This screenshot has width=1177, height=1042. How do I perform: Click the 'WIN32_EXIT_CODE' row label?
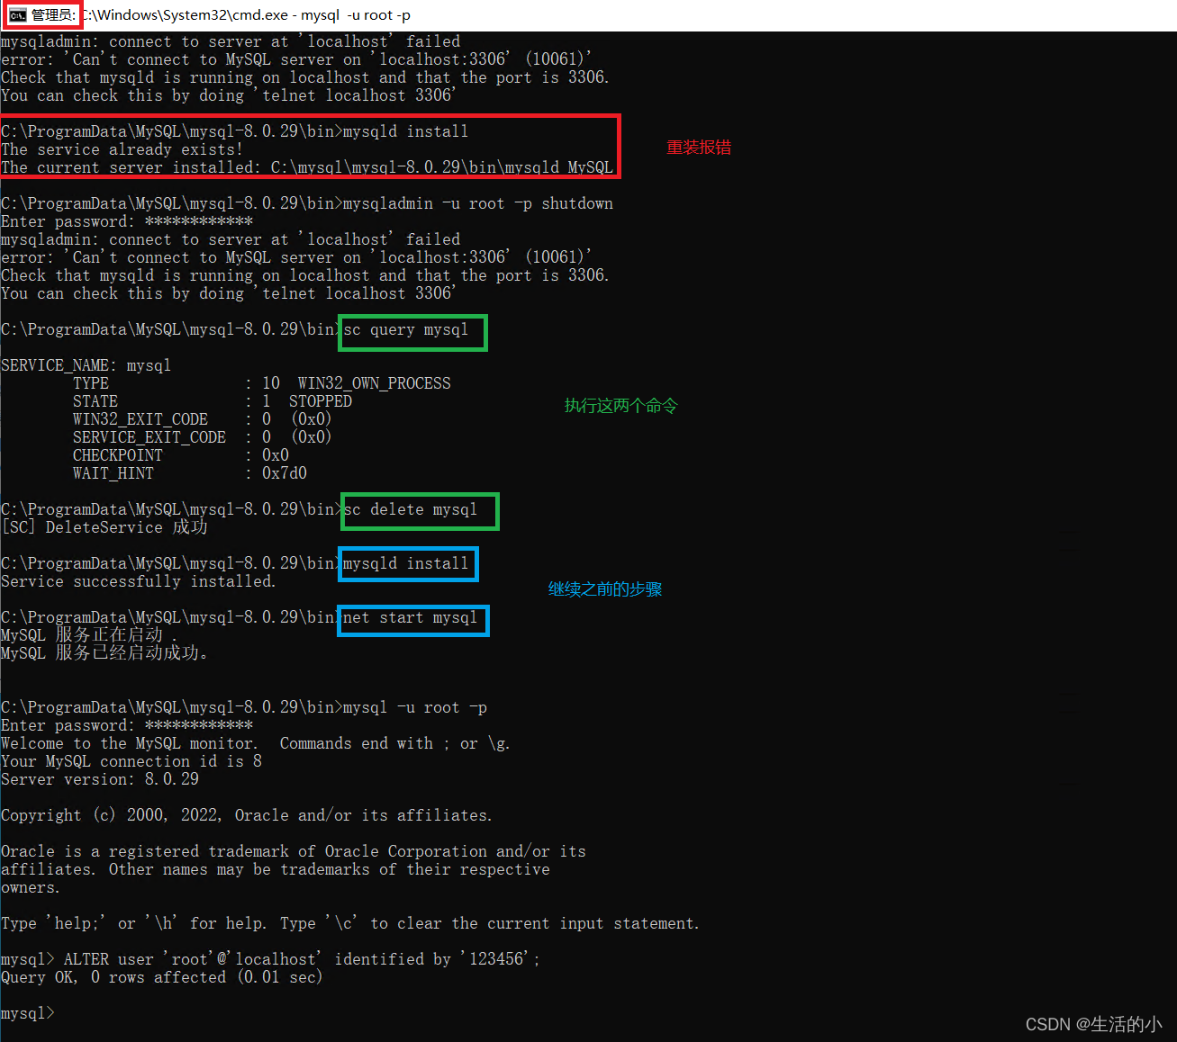140,419
